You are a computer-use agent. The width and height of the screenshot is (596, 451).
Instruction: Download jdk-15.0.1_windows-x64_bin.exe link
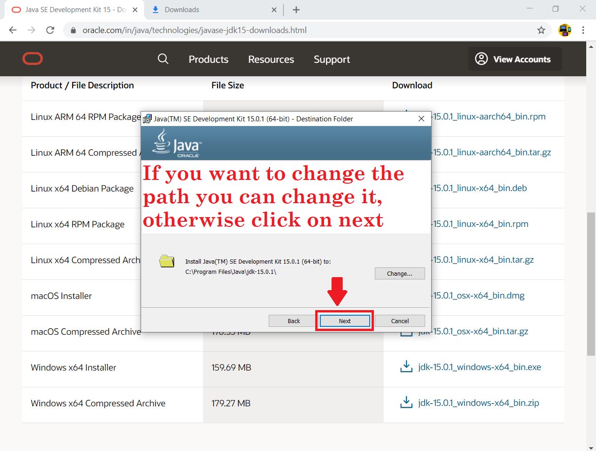[x=480, y=367]
